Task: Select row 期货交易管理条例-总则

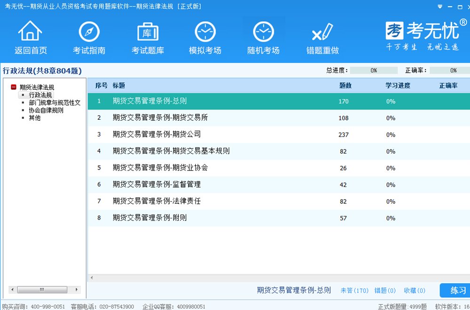Action: [279, 101]
